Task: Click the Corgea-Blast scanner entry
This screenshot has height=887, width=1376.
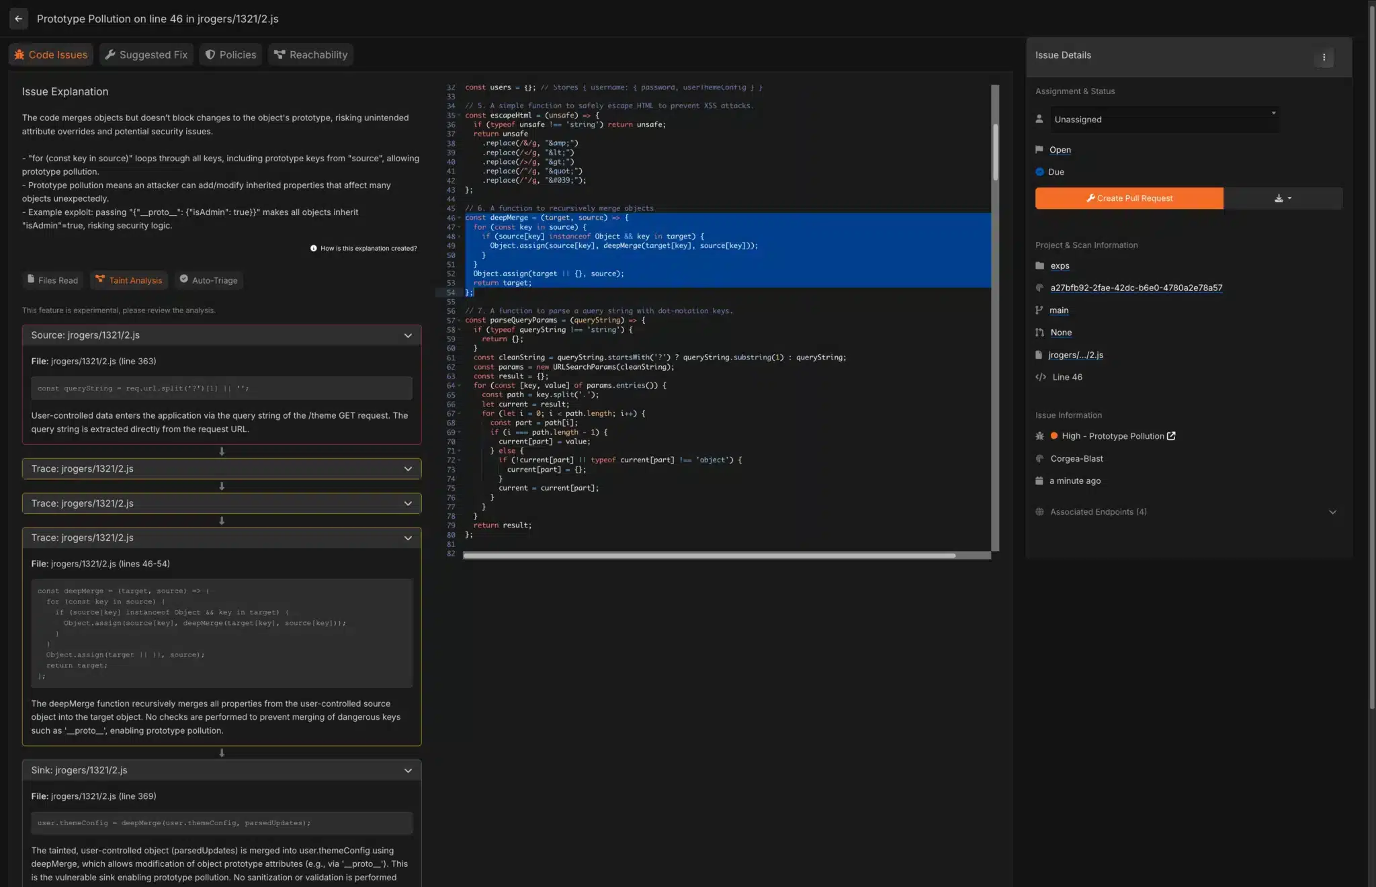Action: click(1076, 459)
